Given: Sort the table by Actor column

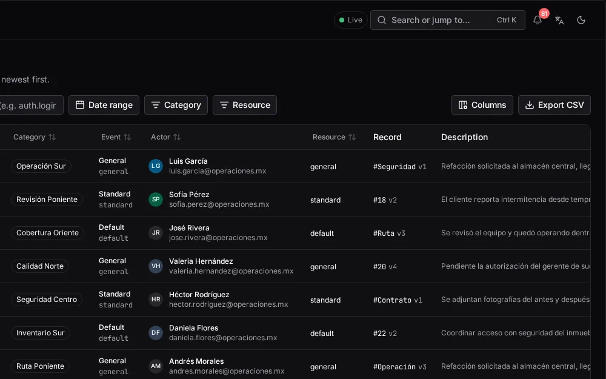Looking at the screenshot, I should coord(165,137).
